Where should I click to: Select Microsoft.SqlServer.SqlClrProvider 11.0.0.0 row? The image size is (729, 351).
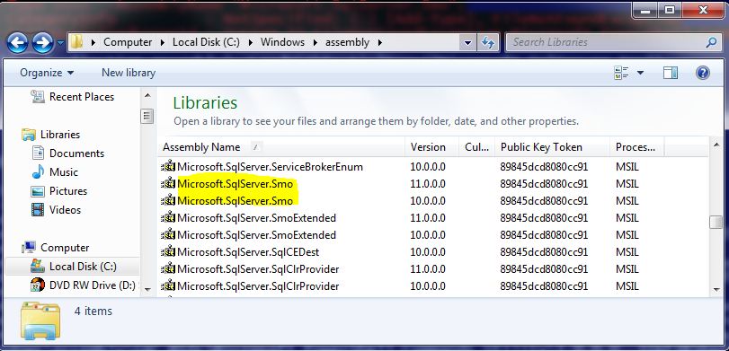click(411, 268)
